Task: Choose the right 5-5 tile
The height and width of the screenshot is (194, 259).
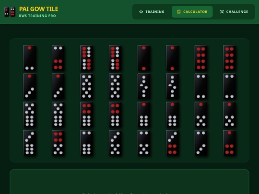Action: coord(115,86)
